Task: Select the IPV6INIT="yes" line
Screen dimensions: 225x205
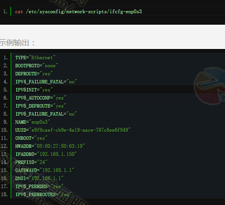Action: tap(34, 90)
